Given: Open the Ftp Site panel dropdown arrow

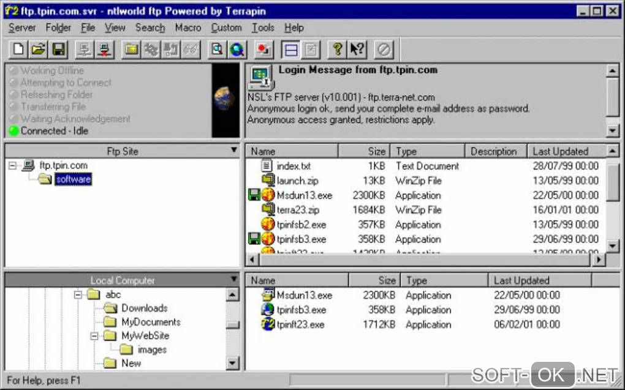Looking at the screenshot, I should [x=234, y=150].
